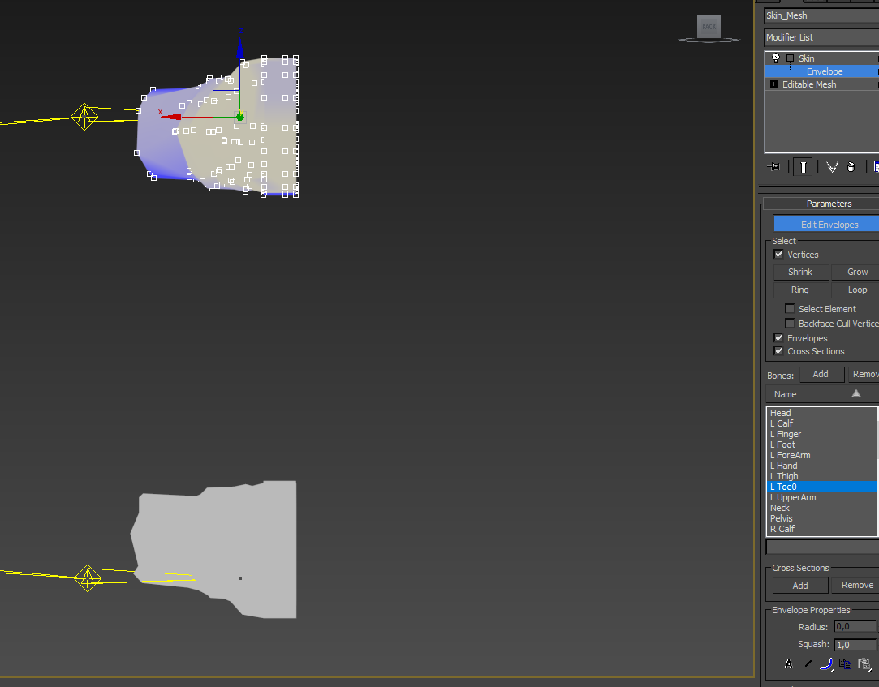Toggle the Cross Sections checkbox
The width and height of the screenshot is (879, 687).
[x=779, y=351]
